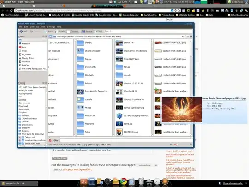Expand Smart ART Team in Folders tree
249x187 pixels.
[x=20, y=144]
